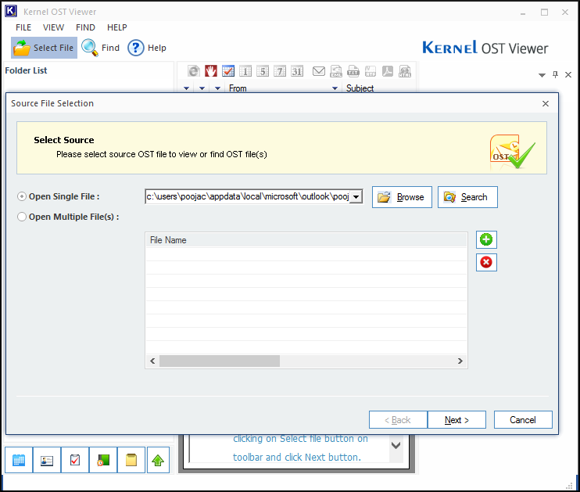
Task: Select the 7-day calendar view icon
Action: pos(280,71)
